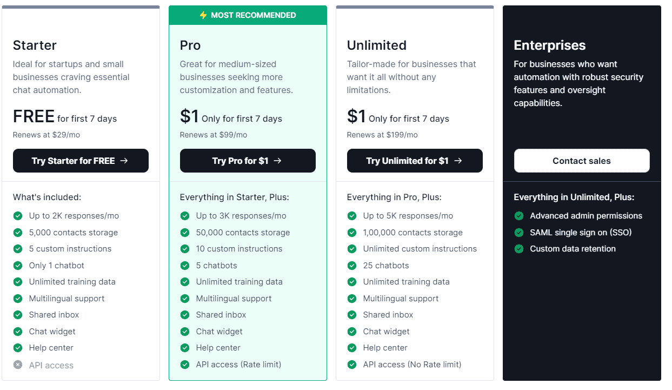
Task: Click the check beside Advanced admin permissions
Action: coord(519,215)
